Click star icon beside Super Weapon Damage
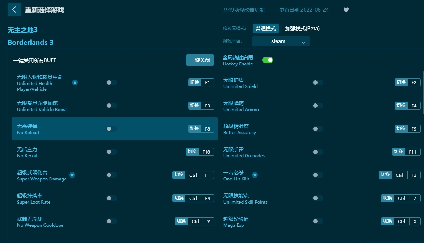 coord(72,175)
